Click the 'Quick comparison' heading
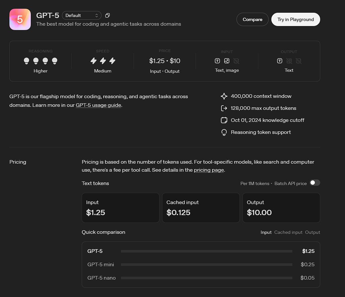Viewport: 345px width, 297px height. 103,232
